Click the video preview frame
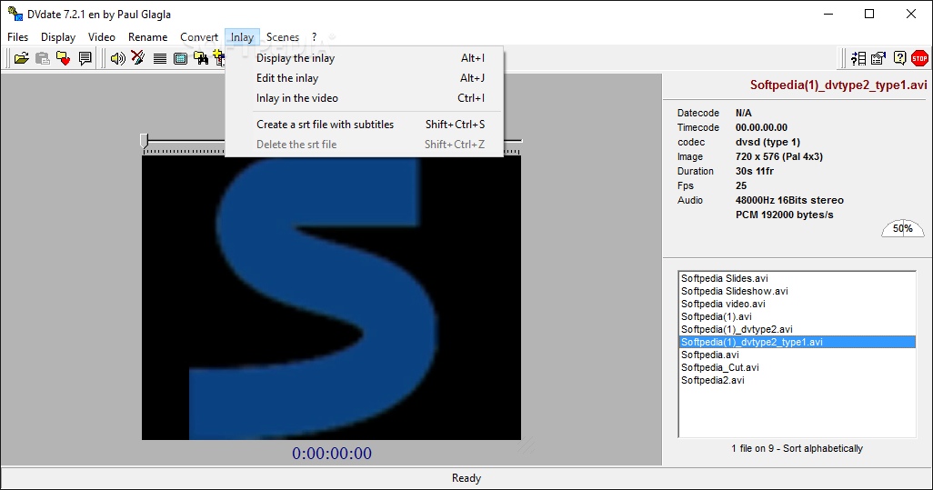The image size is (933, 490). tap(331, 298)
